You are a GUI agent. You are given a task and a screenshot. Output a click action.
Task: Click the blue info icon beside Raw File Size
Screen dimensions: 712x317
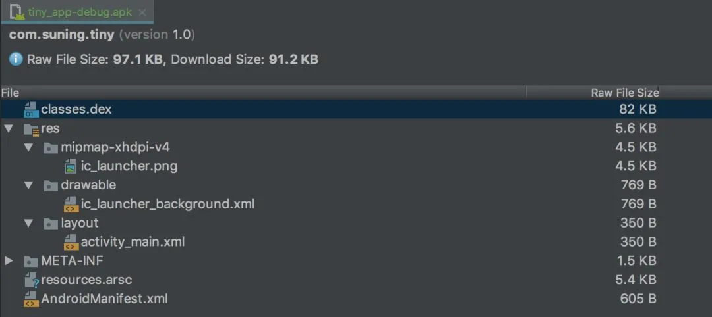16,60
